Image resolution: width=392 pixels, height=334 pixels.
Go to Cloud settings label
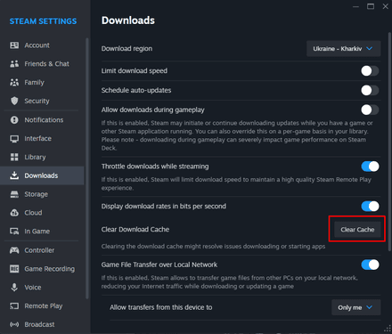(x=33, y=213)
